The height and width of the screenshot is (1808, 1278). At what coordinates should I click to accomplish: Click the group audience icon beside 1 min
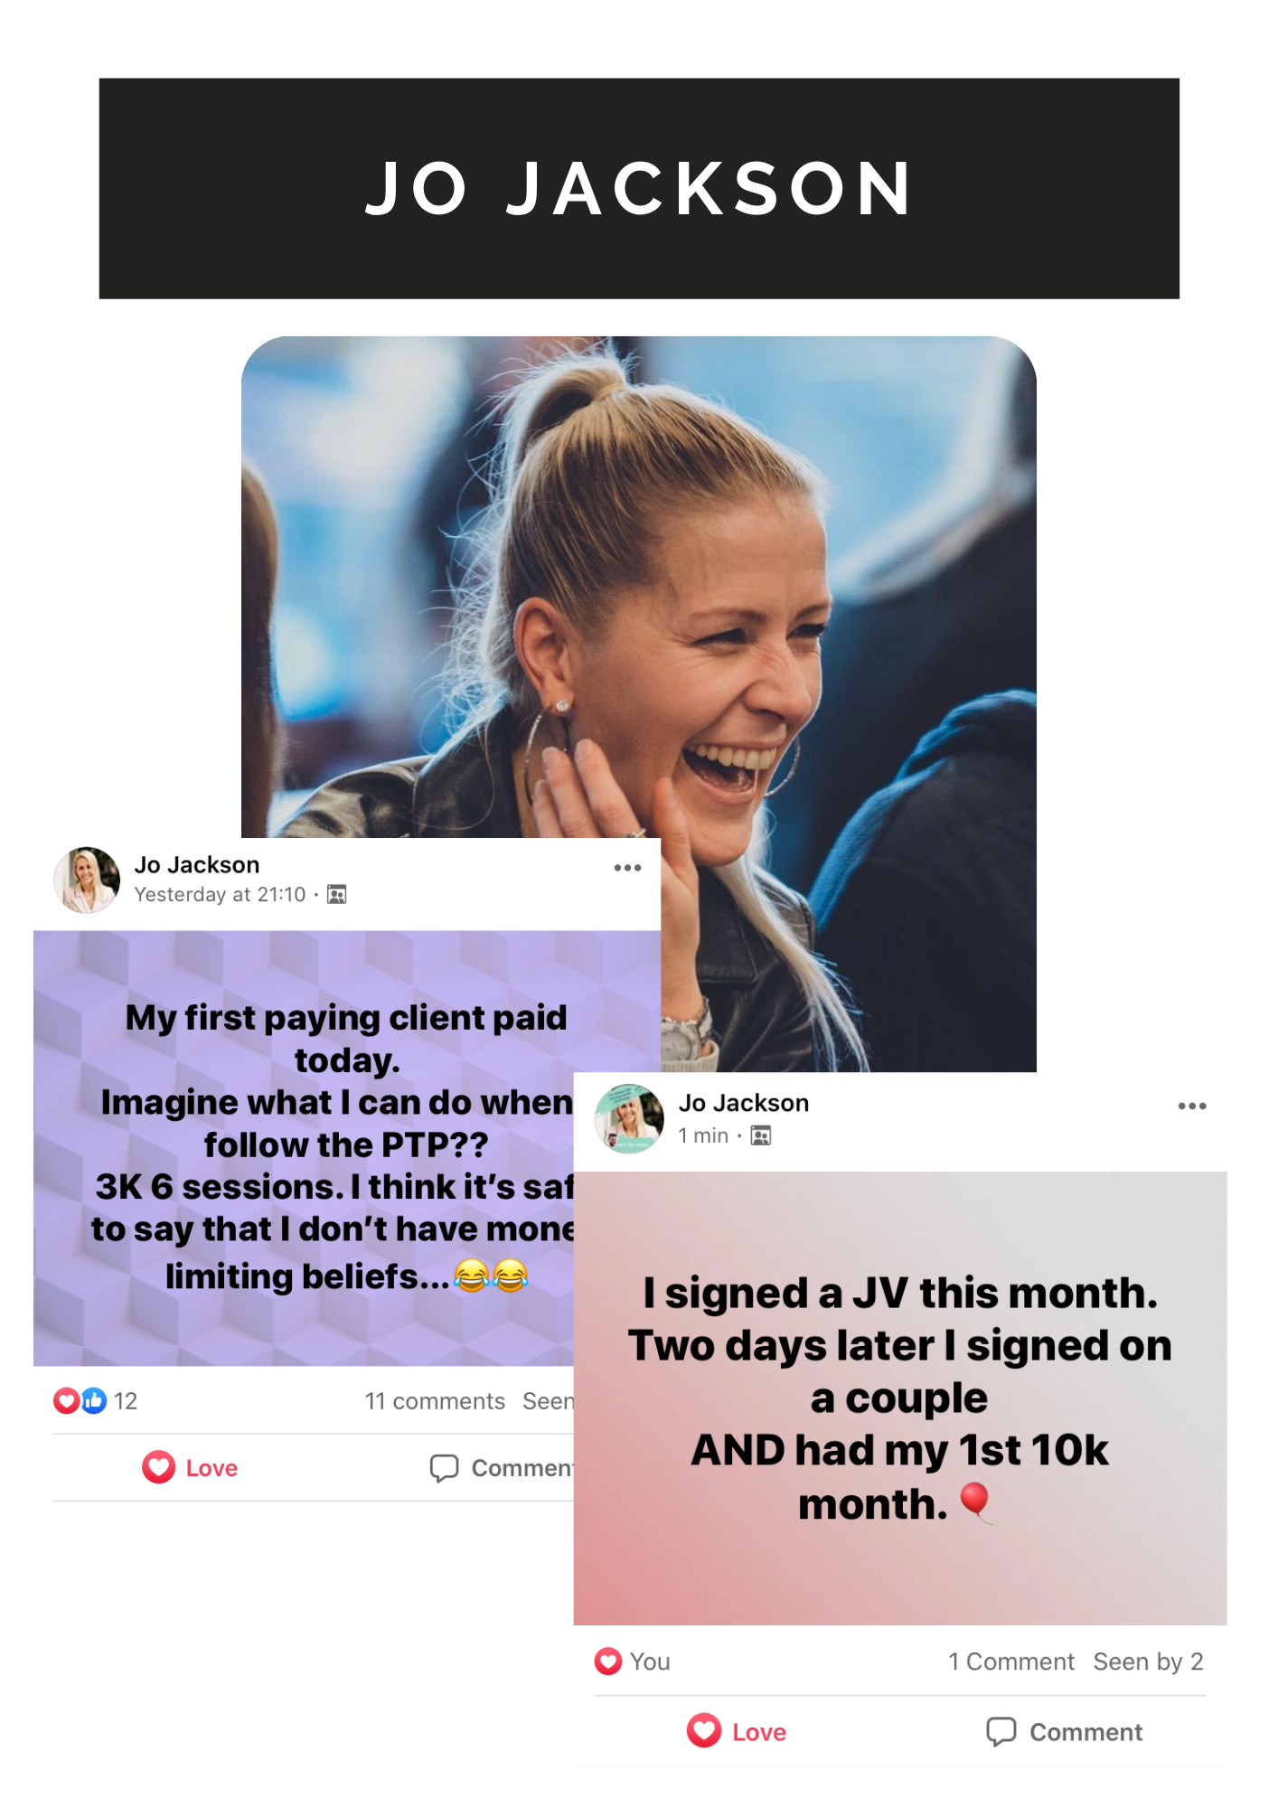tap(761, 1135)
